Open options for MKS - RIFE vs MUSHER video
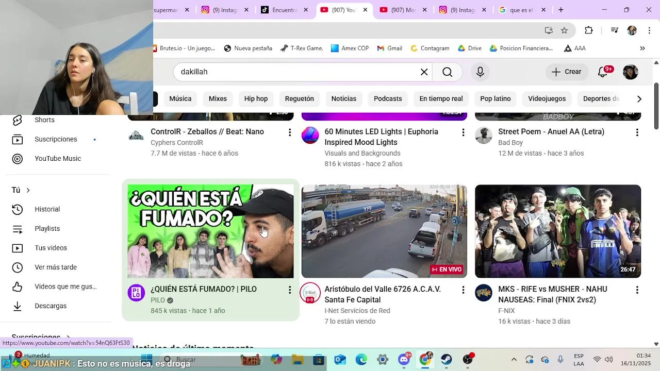This screenshot has width=660, height=371. point(637,290)
